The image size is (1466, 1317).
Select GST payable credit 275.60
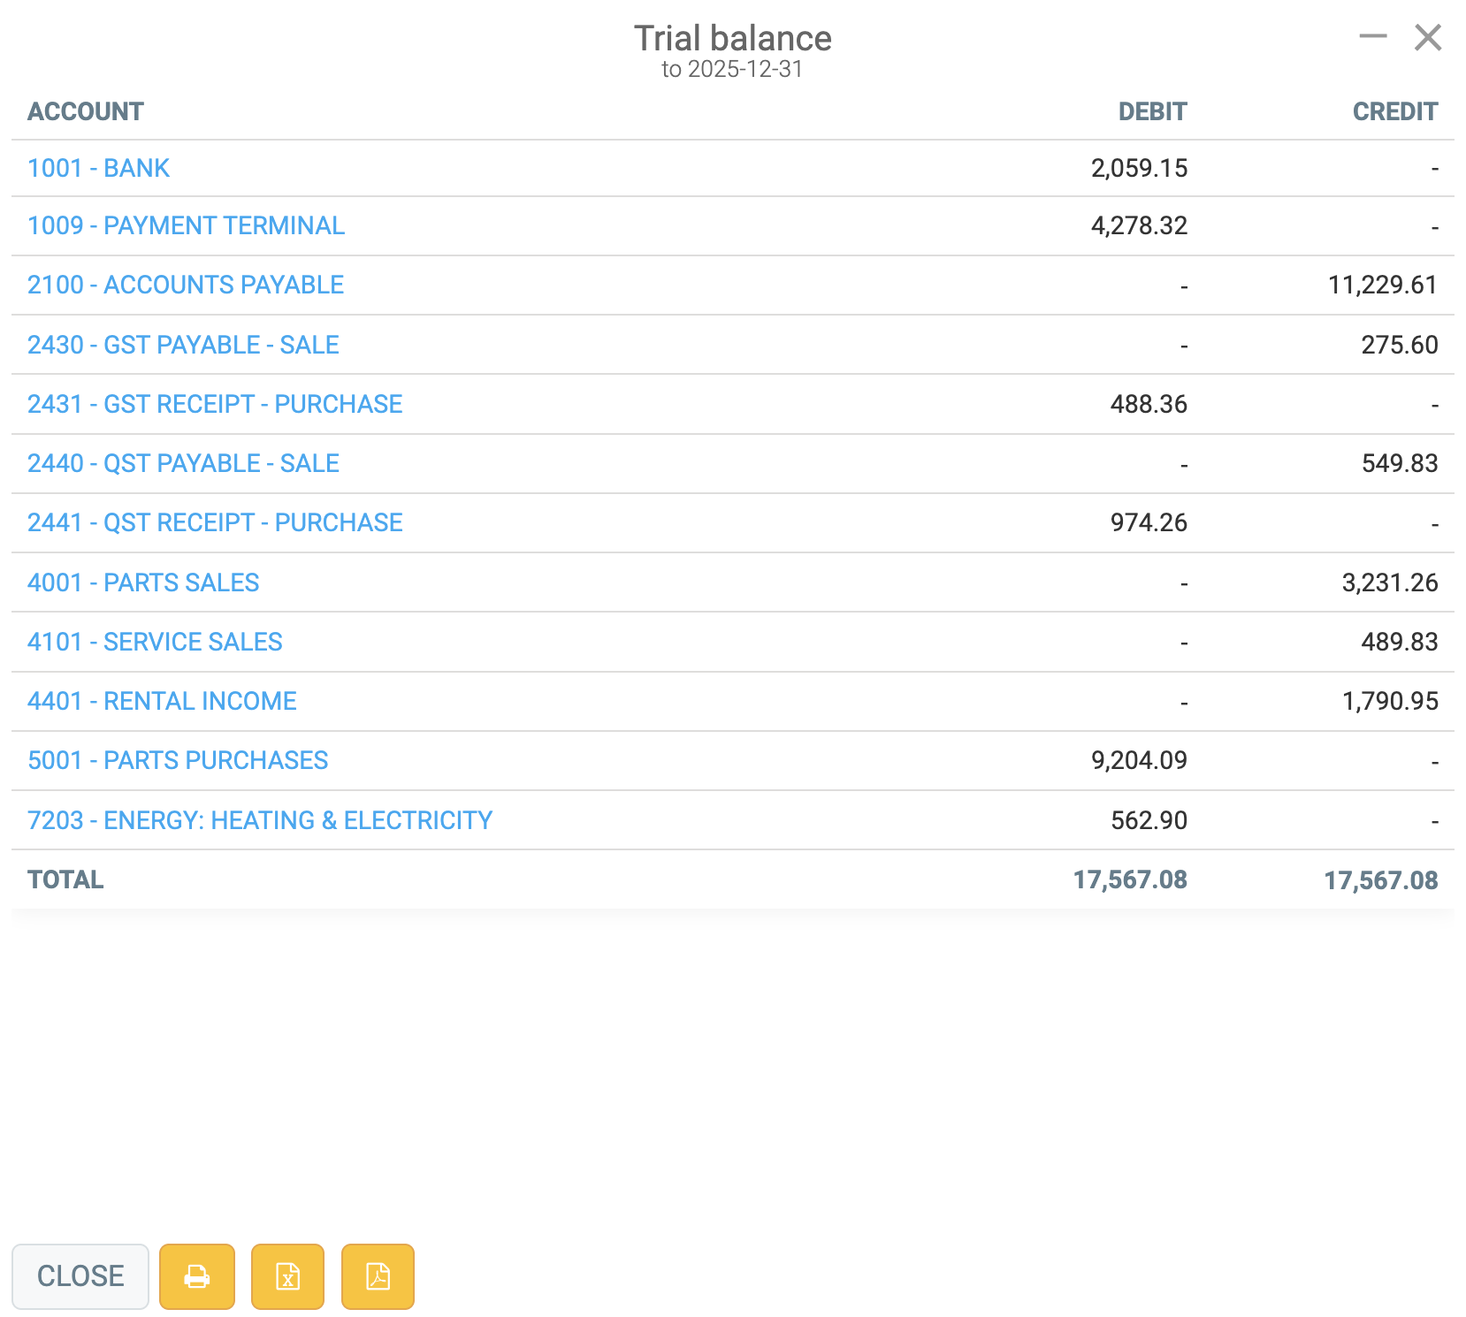coord(1400,345)
